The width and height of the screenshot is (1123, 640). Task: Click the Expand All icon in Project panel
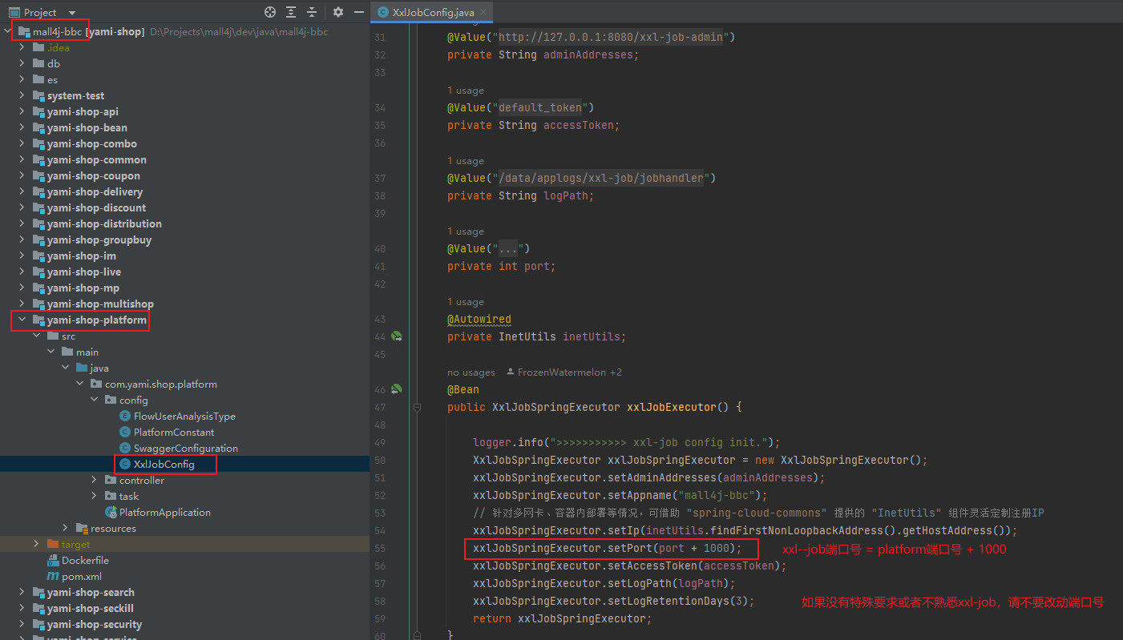point(291,12)
